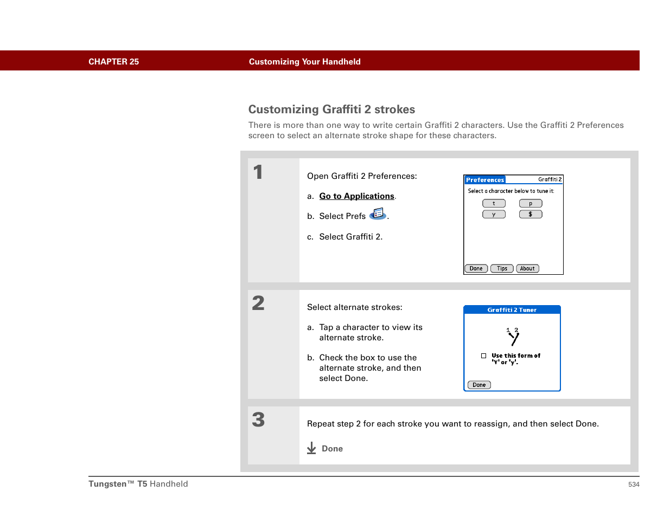Open the Go to Applications link
The image size is (670, 517).
tap(356, 196)
